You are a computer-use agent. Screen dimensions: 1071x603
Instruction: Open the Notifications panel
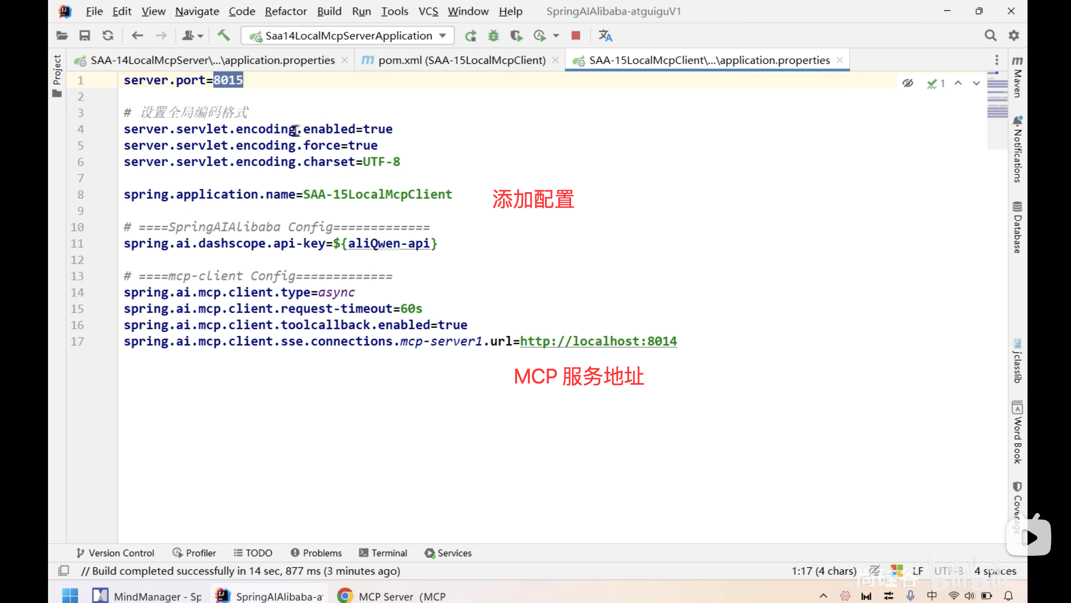[1017, 150]
